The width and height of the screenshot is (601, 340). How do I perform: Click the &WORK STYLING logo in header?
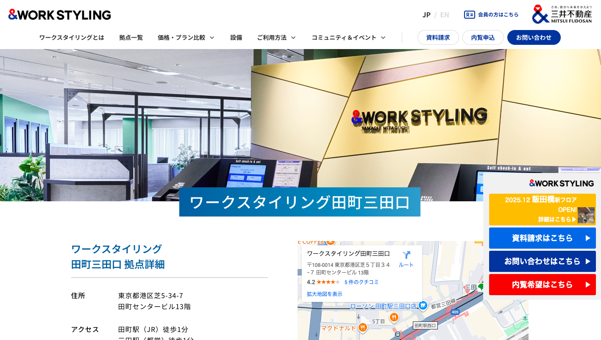60,15
